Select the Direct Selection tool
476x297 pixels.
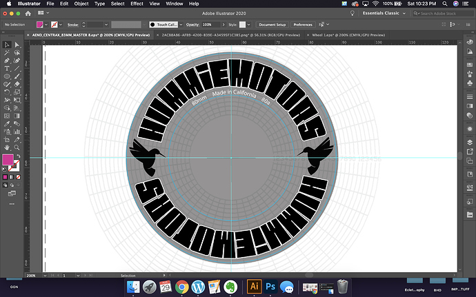(17, 45)
